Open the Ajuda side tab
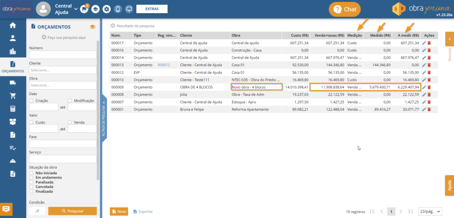The width and height of the screenshot is (454, 218). pos(450,186)
